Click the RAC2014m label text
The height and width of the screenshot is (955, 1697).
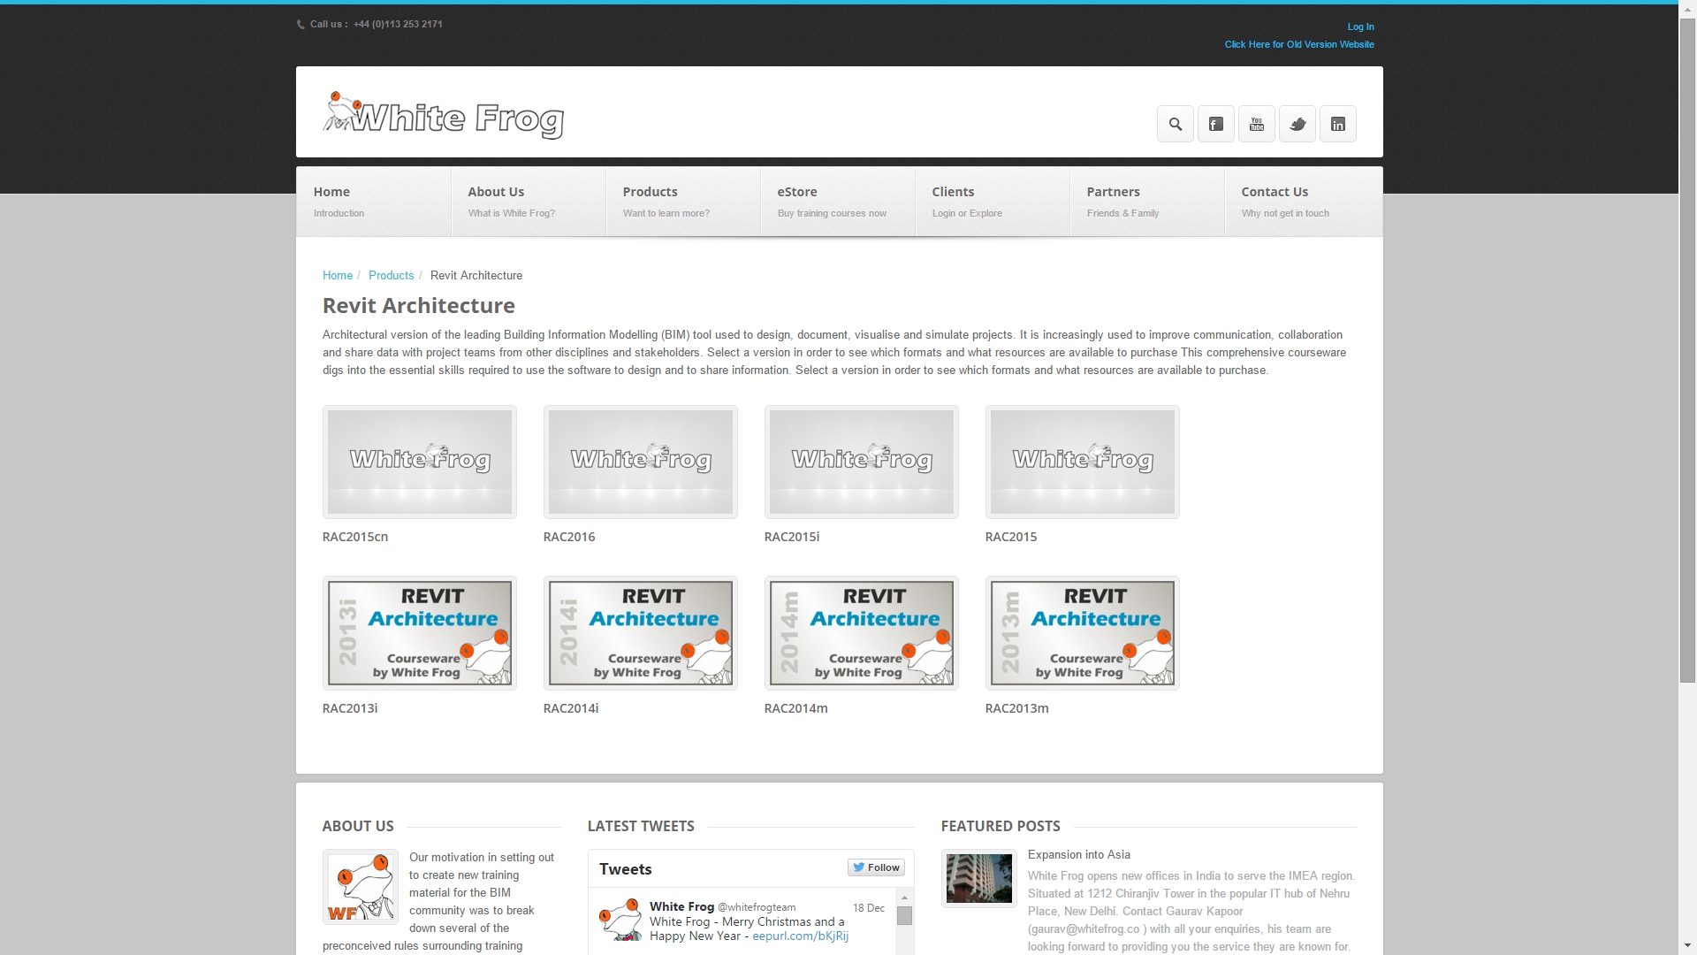pyautogui.click(x=796, y=708)
